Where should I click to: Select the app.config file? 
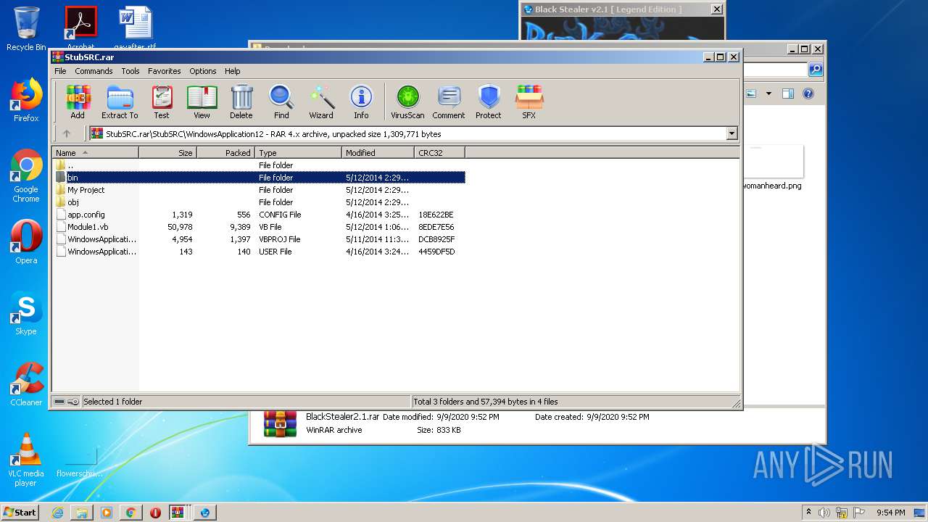click(x=260, y=215)
